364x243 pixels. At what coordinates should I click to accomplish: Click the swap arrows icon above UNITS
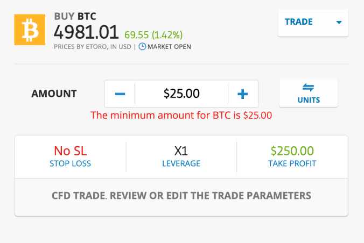pos(309,88)
